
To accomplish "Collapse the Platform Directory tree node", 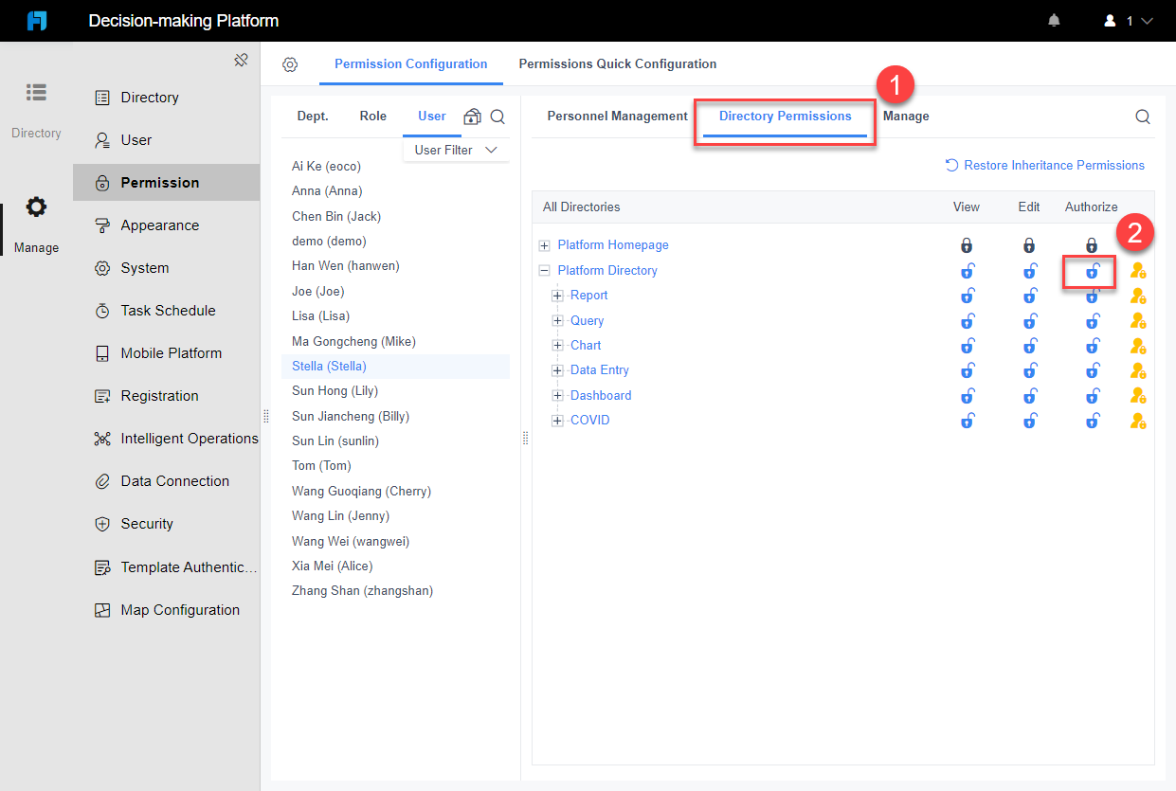I will pos(544,270).
